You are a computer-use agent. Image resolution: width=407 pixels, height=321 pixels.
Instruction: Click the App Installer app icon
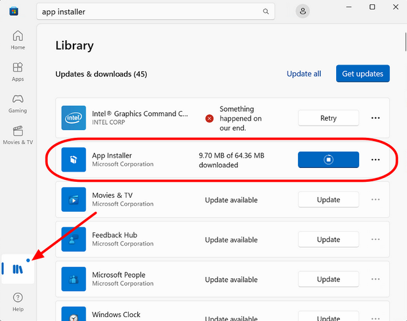coord(74,160)
